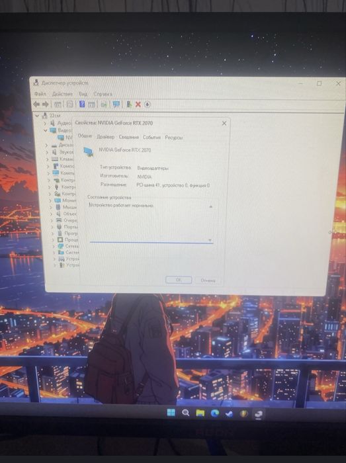Expand the Мыши category chevron

tap(51, 207)
